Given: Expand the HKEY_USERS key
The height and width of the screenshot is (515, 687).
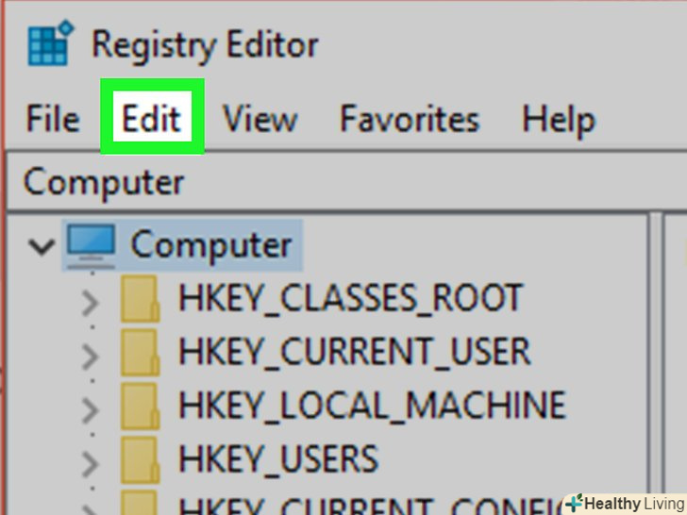Looking at the screenshot, I should (x=90, y=464).
